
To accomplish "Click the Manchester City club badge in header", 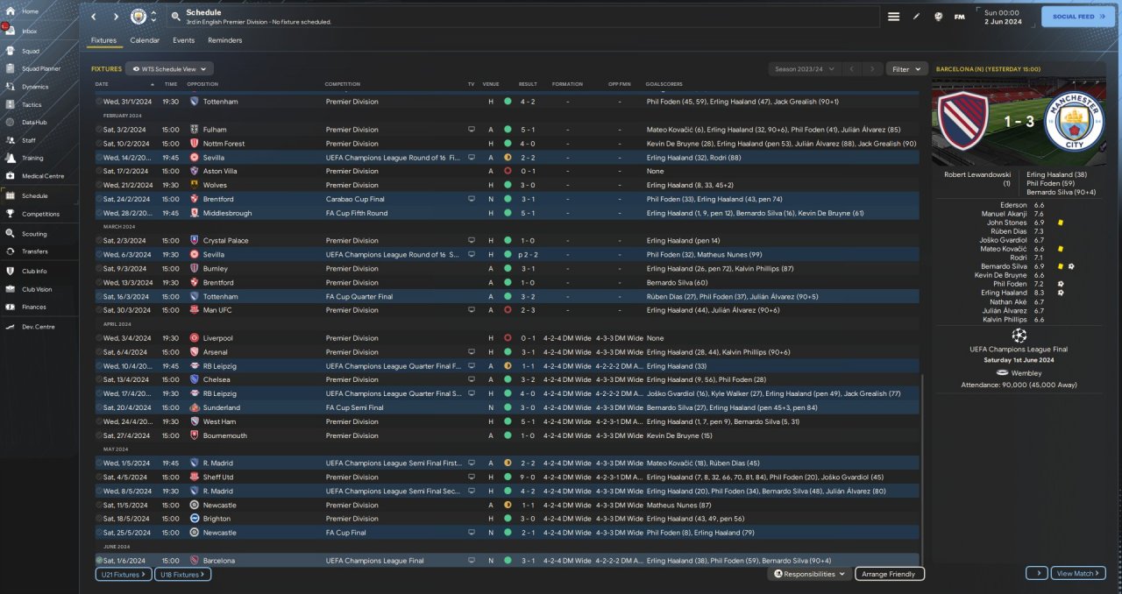I will click(138, 17).
